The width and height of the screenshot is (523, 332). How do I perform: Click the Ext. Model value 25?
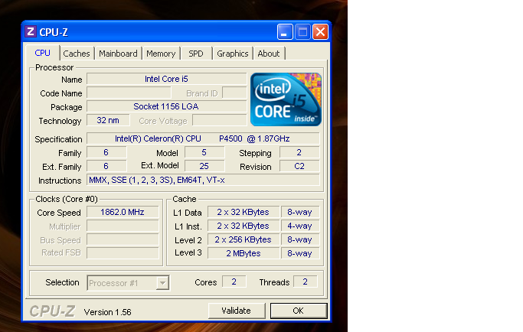click(204, 166)
